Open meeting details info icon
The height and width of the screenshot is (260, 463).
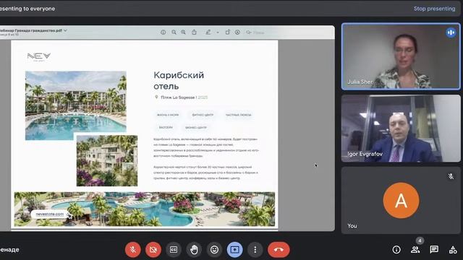tap(396, 250)
